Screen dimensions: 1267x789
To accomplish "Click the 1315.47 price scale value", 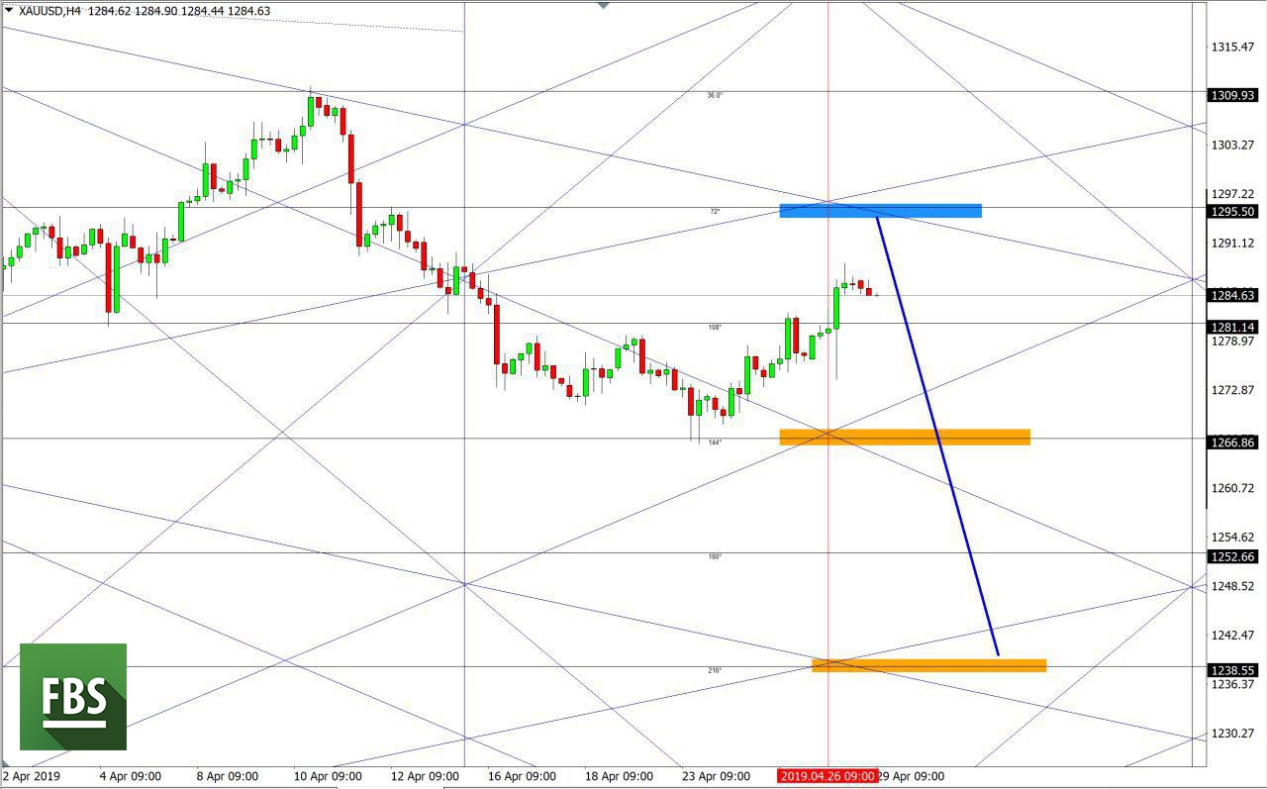I will (1233, 47).
